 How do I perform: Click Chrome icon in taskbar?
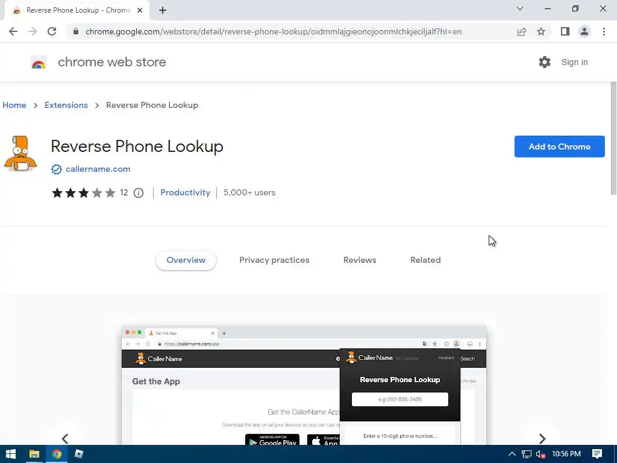click(57, 454)
